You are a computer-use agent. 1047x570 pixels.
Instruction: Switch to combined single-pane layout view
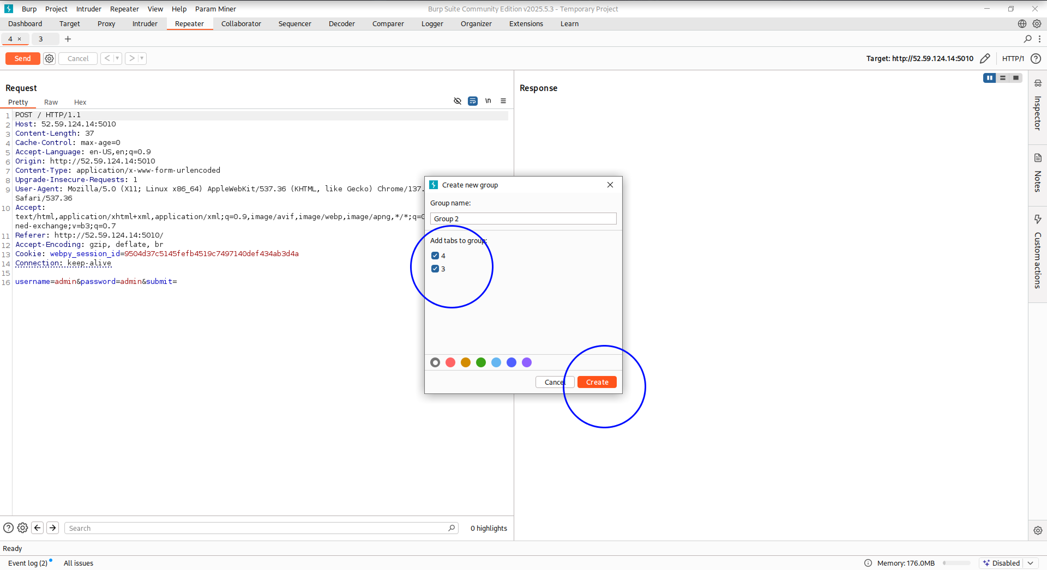[1016, 78]
